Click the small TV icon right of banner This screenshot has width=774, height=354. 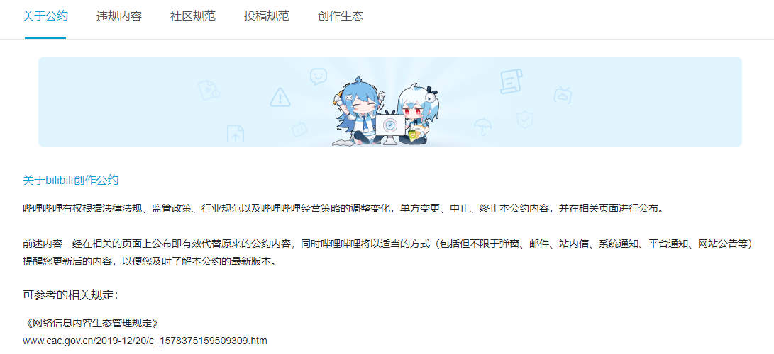point(563,95)
